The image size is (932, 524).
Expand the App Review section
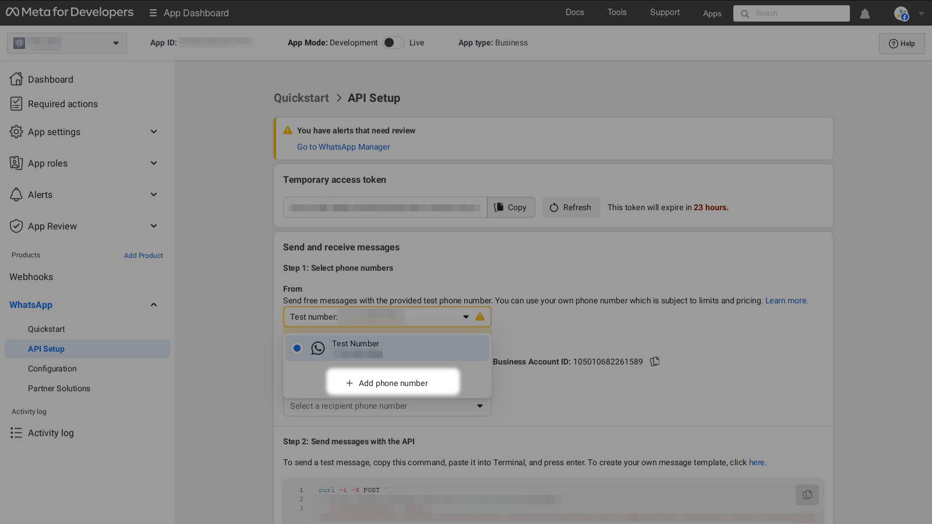point(154,226)
